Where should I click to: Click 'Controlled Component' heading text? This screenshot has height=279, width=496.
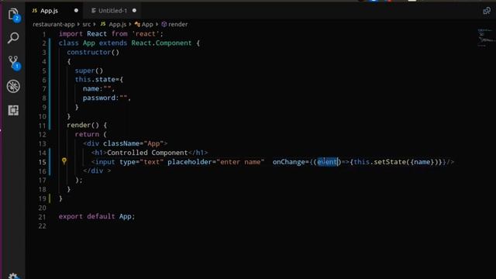(x=147, y=153)
